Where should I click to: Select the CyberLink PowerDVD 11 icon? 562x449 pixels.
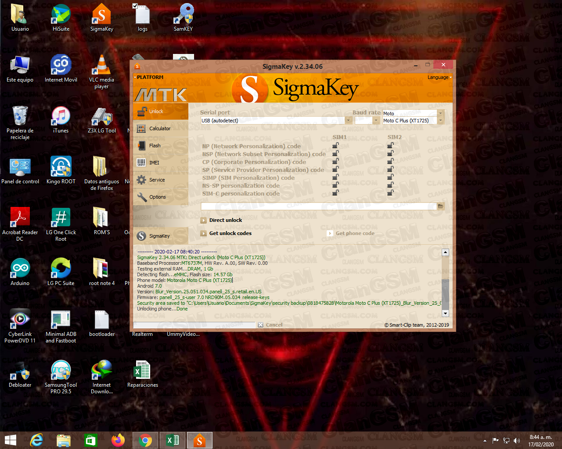(20, 327)
